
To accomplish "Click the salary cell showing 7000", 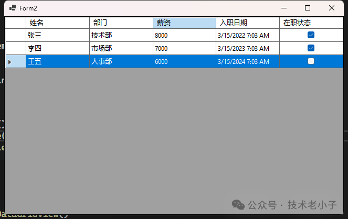I will 184,48.
